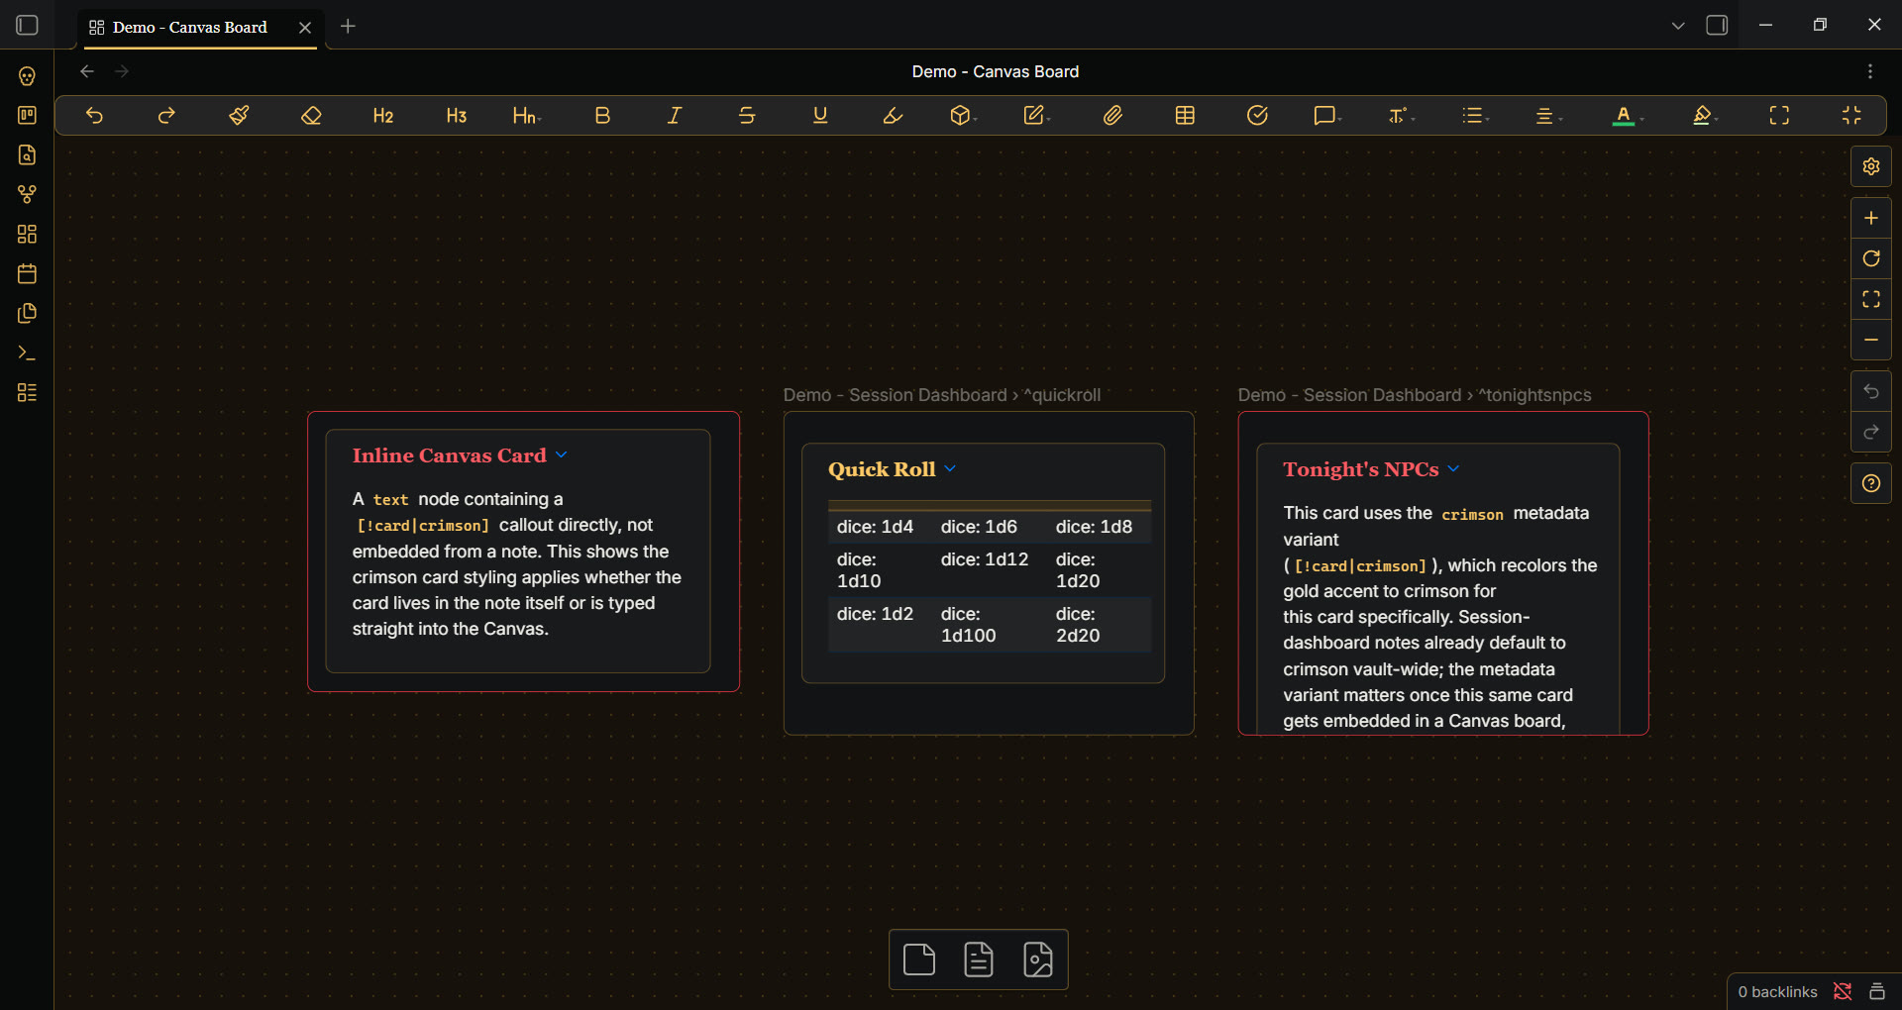Open the font color A picker
Screen dimensions: 1902x1010
(1627, 116)
